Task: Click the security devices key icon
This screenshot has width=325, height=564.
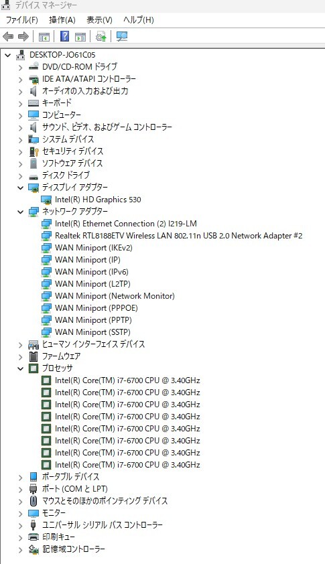Action: tap(34, 151)
